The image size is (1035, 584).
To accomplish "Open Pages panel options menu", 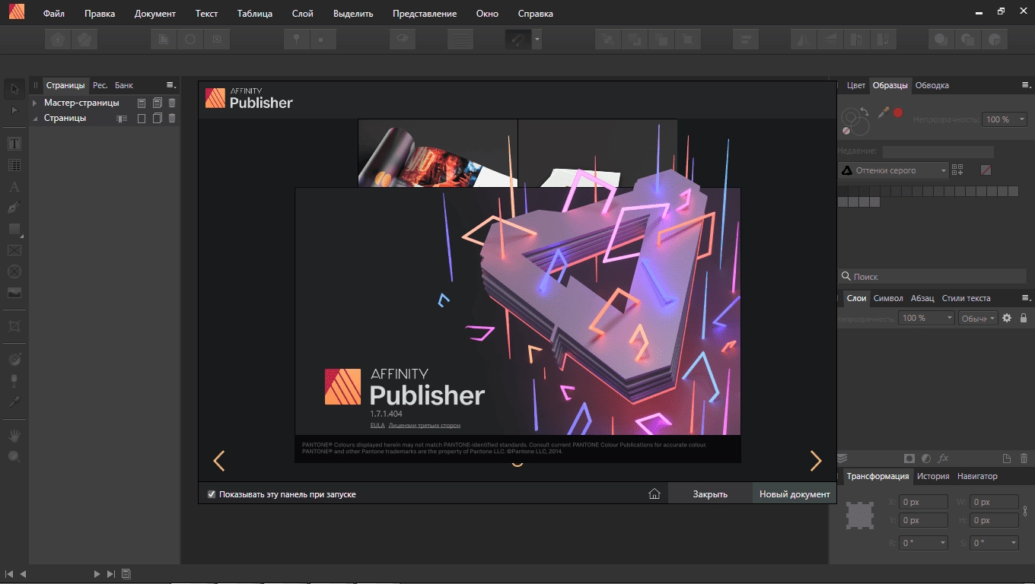I will (x=170, y=85).
